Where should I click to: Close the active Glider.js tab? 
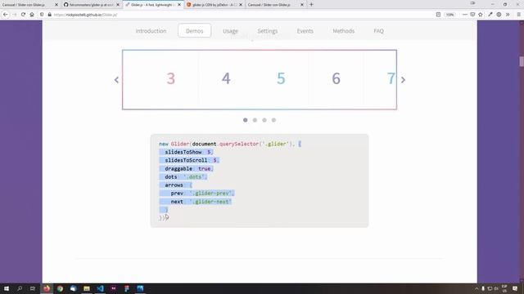coord(179,5)
